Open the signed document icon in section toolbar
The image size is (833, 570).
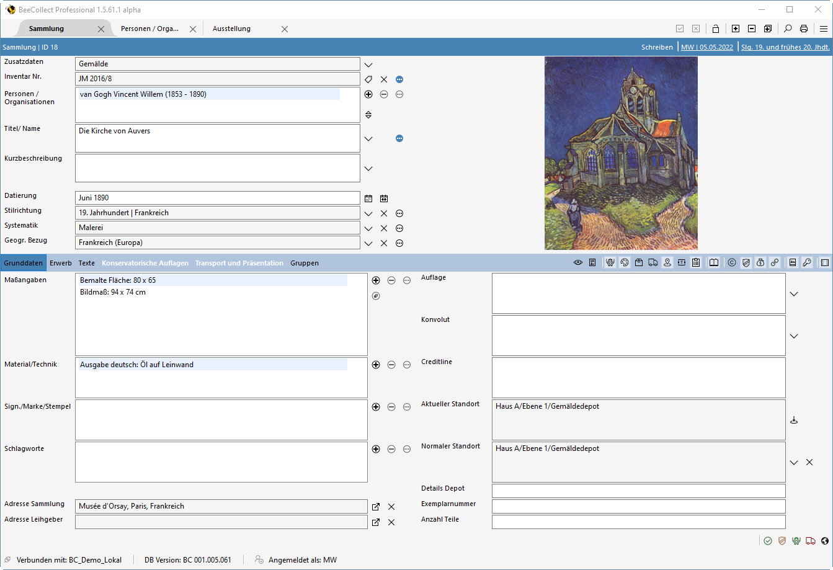[x=593, y=263]
